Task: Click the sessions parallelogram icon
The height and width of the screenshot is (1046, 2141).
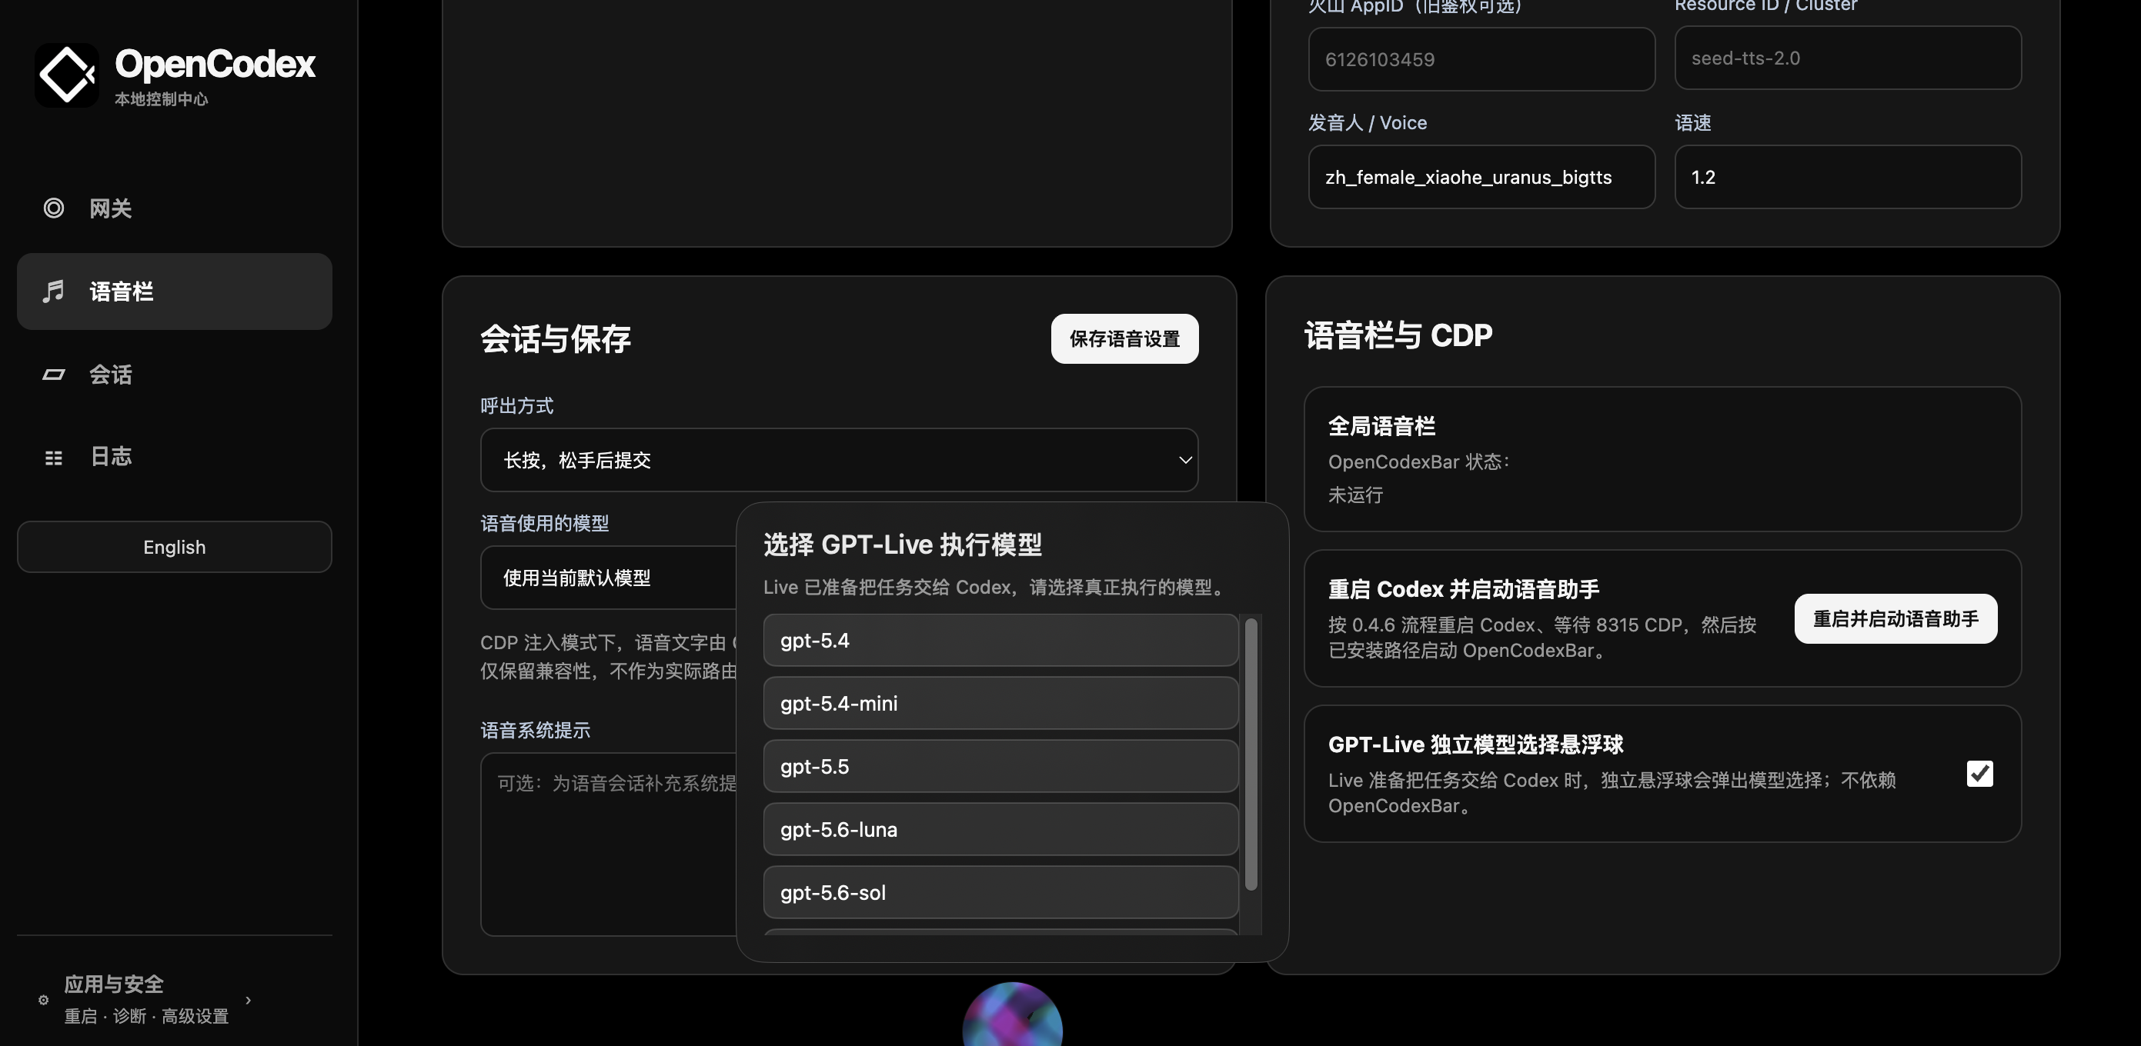Action: pyautogui.click(x=53, y=375)
